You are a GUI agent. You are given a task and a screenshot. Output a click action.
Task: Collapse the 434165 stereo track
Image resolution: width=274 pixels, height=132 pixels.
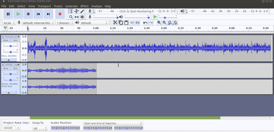coord(9,93)
